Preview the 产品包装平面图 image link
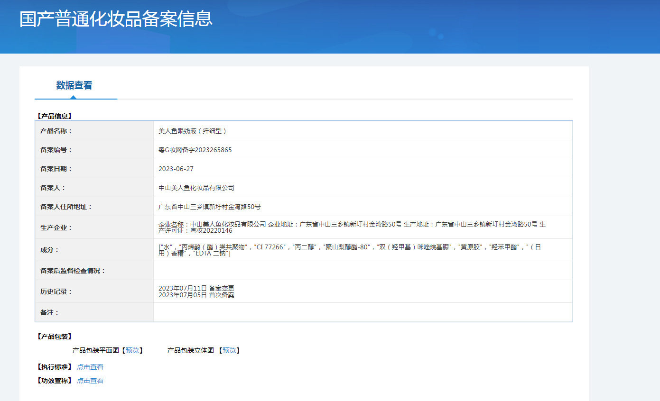 [132, 350]
